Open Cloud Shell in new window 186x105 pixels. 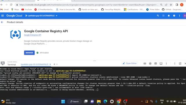(x=180, y=64)
